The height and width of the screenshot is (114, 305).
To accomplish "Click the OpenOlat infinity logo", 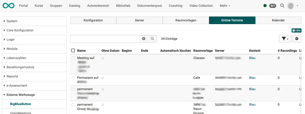I will pyautogui.click(x=8, y=6).
